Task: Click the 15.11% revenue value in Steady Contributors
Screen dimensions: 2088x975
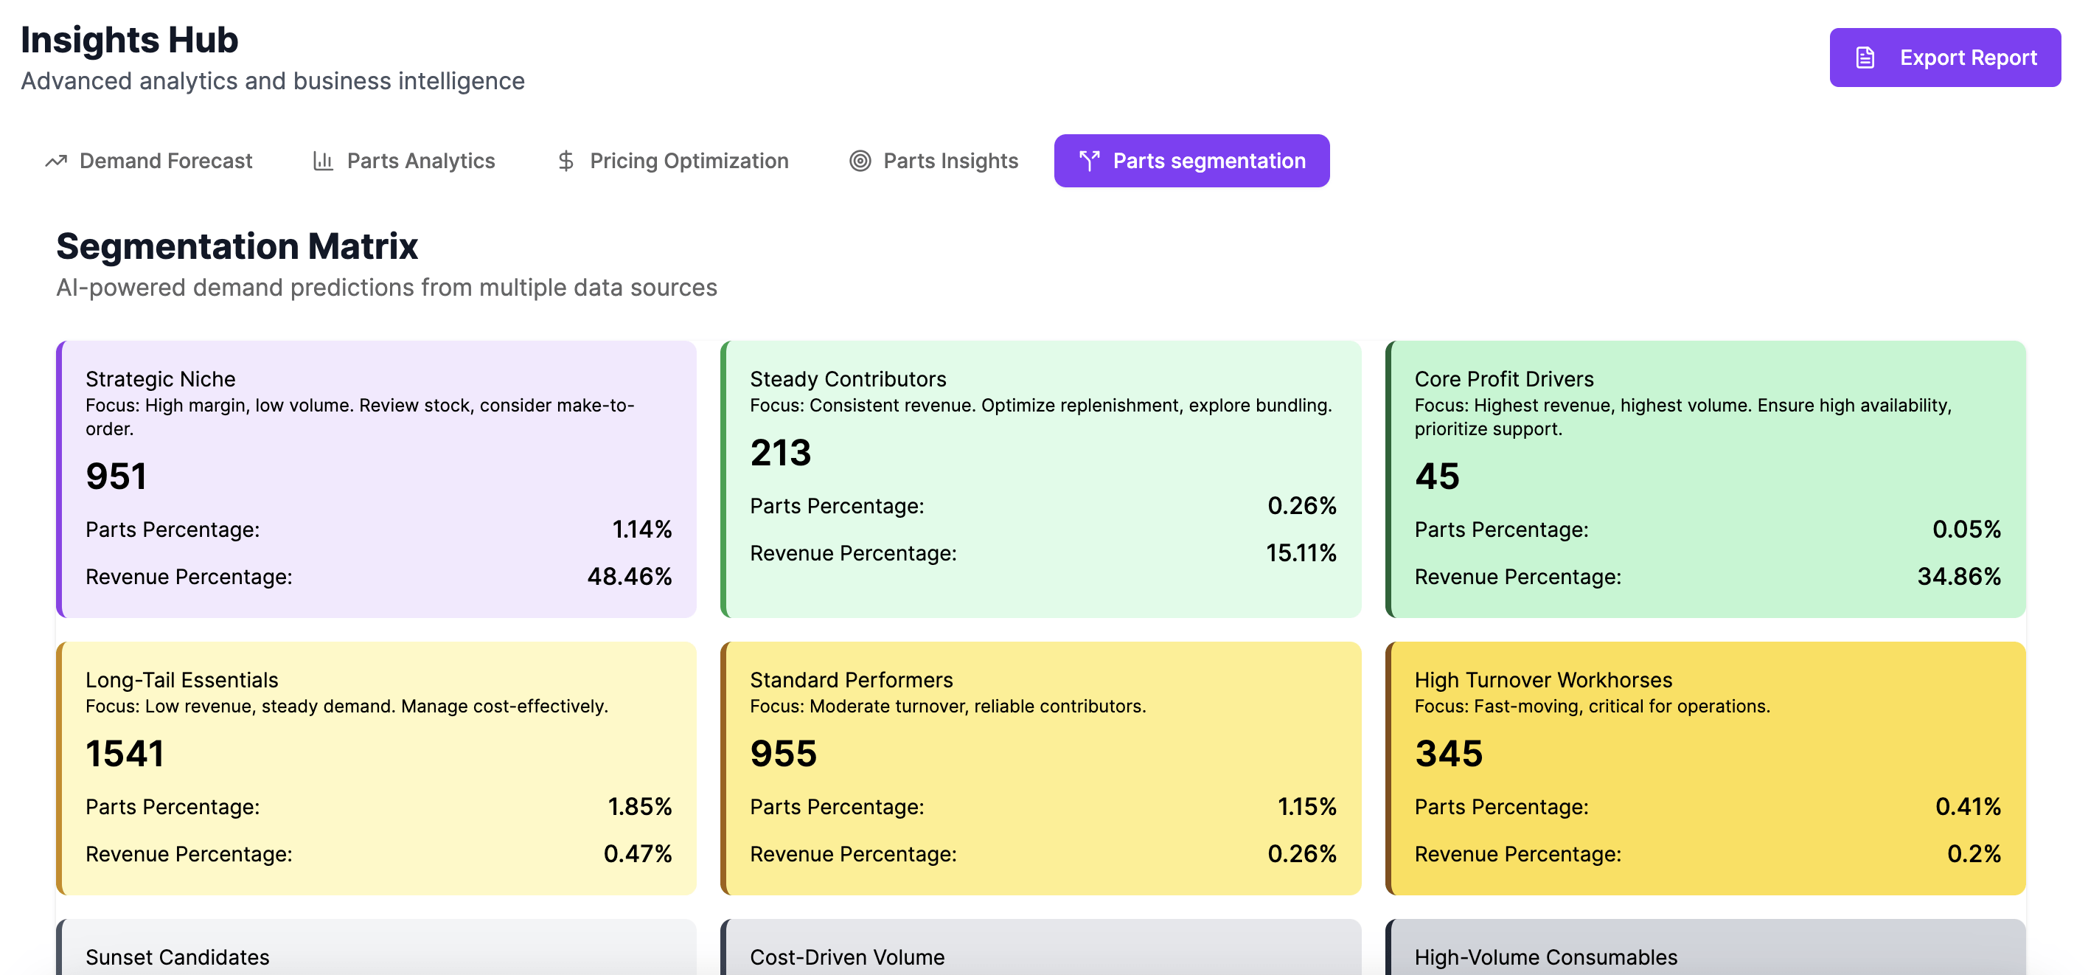Action: 1301,553
